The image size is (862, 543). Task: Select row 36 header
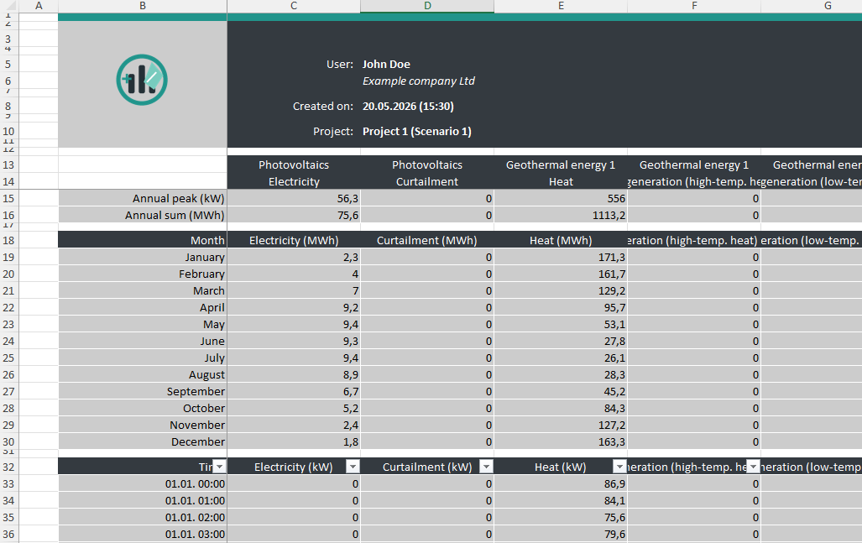[8, 535]
